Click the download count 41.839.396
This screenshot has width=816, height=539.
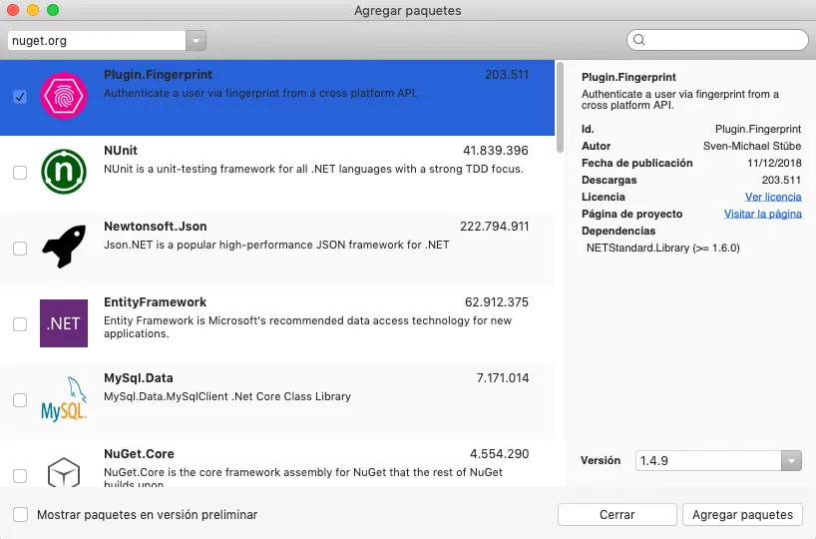tap(496, 151)
